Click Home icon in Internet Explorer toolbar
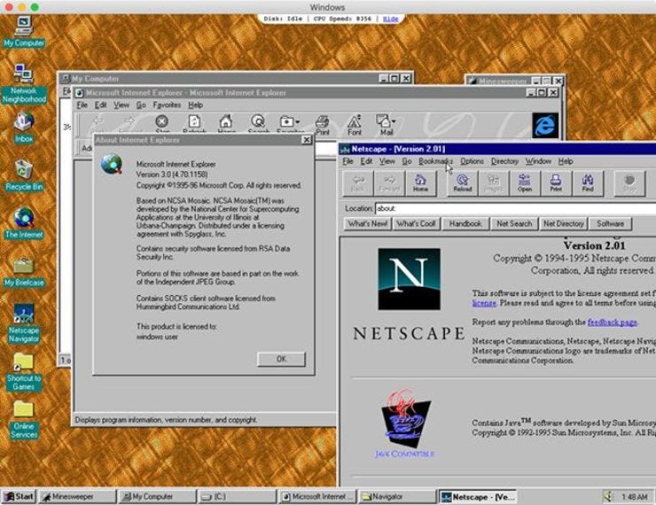Image resolution: width=656 pixels, height=505 pixels. coord(226,124)
